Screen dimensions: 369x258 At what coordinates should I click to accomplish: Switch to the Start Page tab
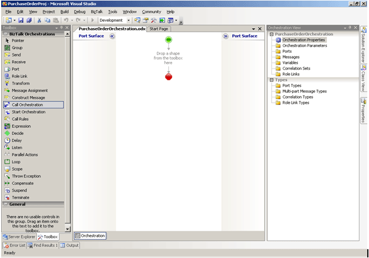(158, 29)
